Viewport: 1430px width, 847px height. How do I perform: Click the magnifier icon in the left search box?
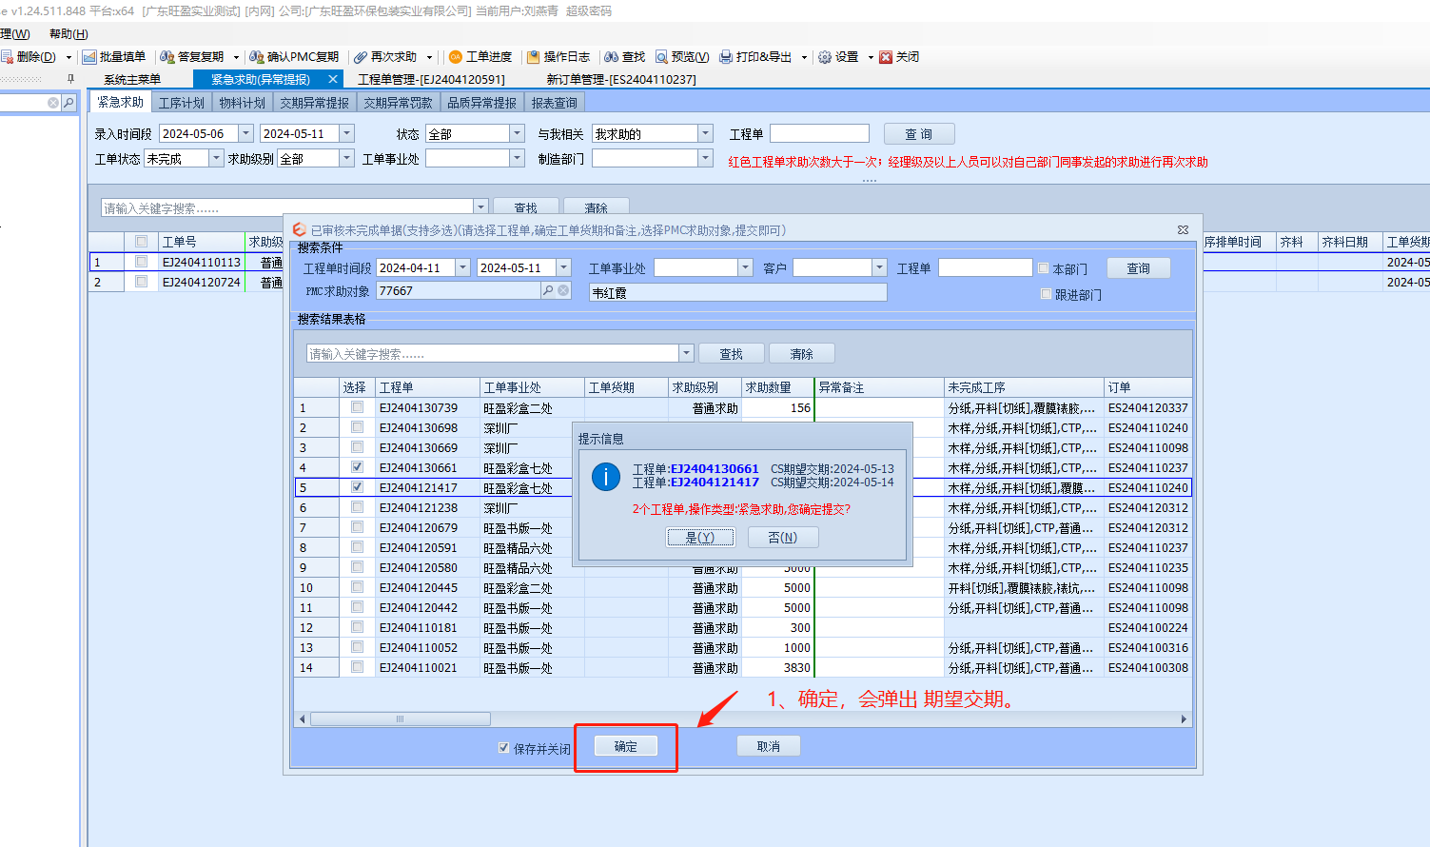69,102
